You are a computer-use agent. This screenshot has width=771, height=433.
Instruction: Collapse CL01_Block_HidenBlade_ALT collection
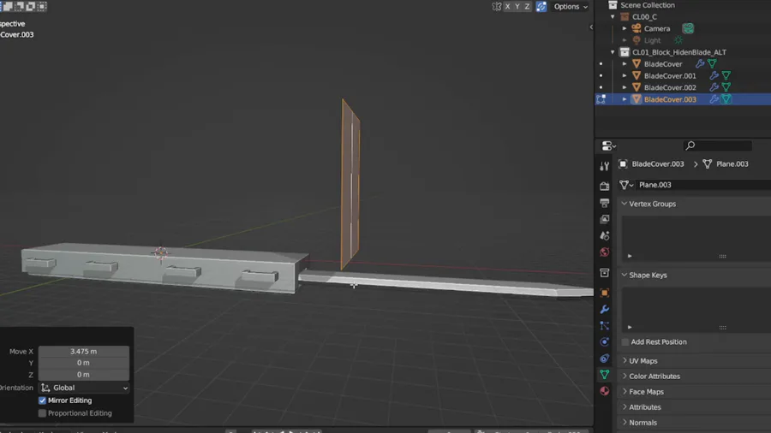[613, 52]
